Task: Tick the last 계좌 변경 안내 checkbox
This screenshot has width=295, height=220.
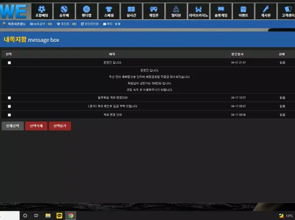Action: pyautogui.click(x=9, y=115)
